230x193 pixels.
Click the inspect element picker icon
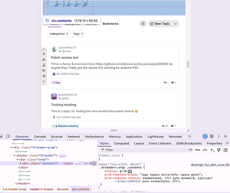[x=1, y=137]
